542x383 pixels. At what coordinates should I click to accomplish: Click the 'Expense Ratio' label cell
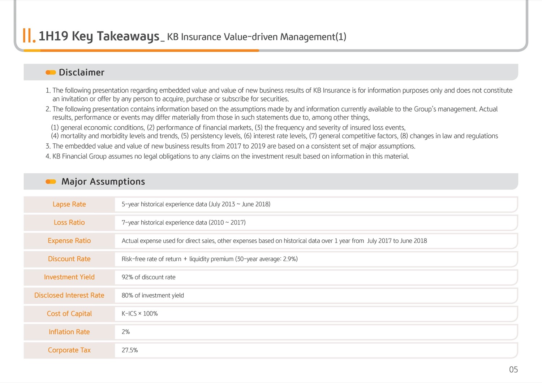69,241
